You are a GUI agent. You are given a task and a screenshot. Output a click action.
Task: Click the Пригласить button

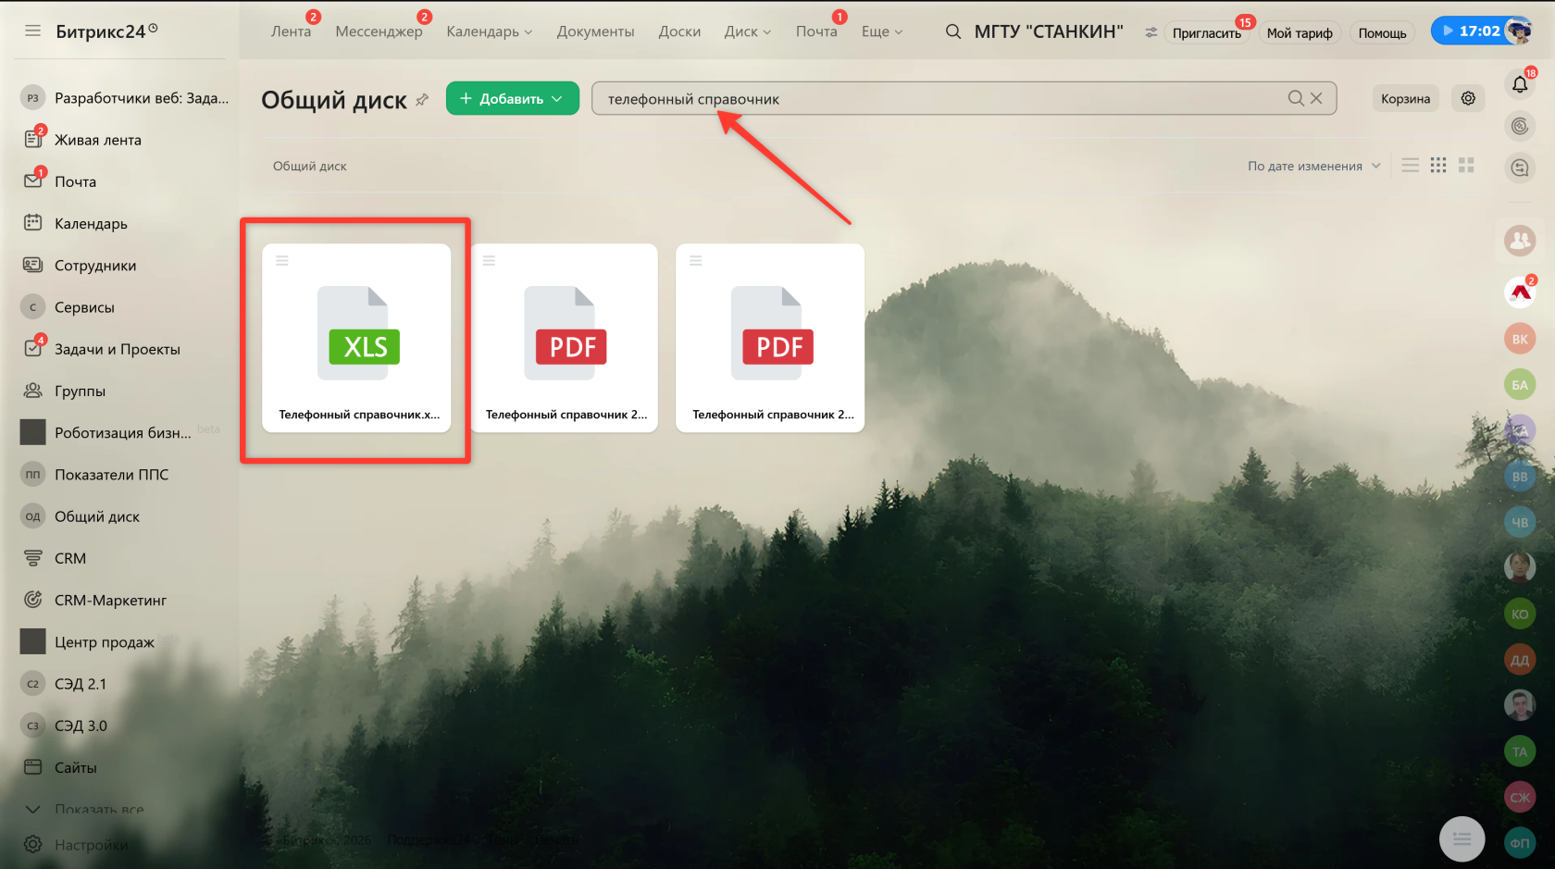(1206, 32)
